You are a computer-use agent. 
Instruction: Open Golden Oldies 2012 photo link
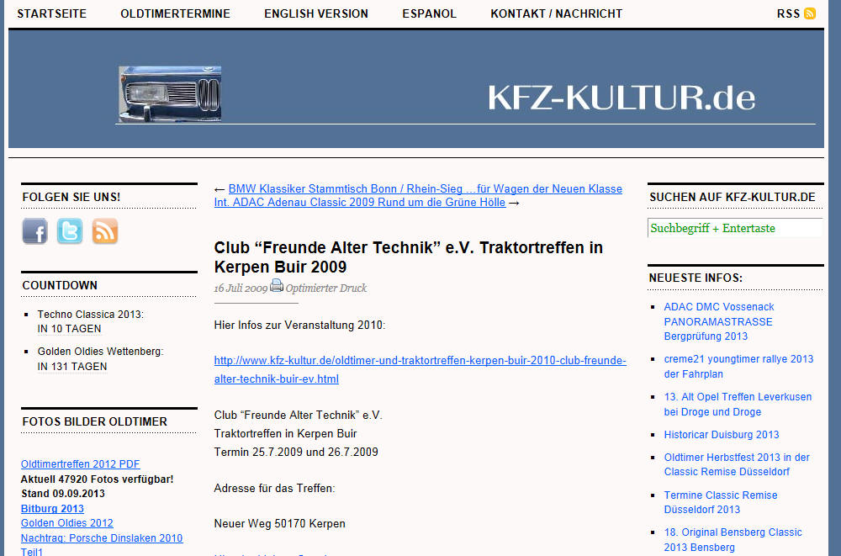click(67, 523)
